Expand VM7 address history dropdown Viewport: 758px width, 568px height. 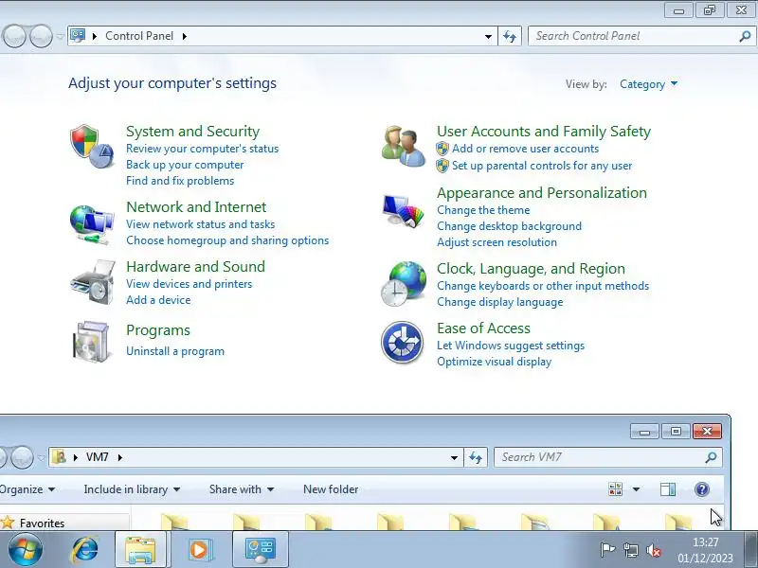454,457
